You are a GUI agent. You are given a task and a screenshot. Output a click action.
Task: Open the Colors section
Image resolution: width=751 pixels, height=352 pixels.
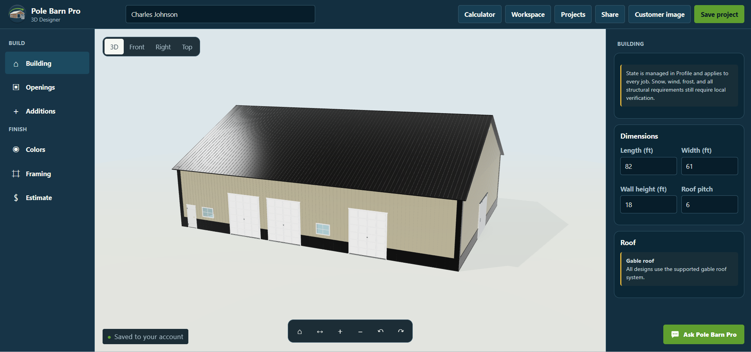click(x=47, y=150)
